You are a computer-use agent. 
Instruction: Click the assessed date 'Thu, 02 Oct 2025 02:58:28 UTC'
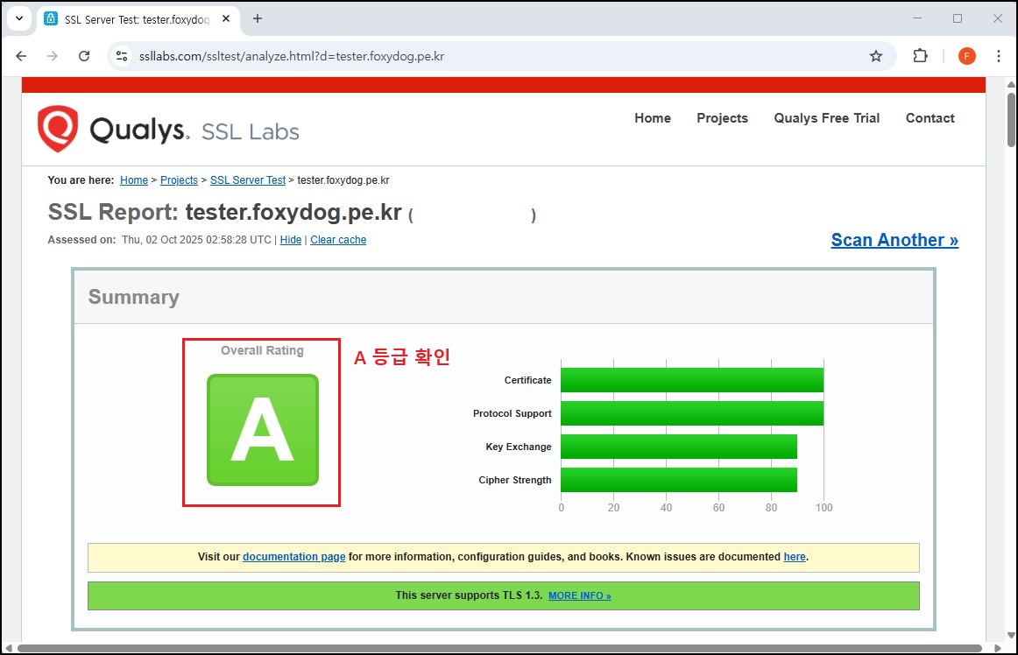coord(196,240)
